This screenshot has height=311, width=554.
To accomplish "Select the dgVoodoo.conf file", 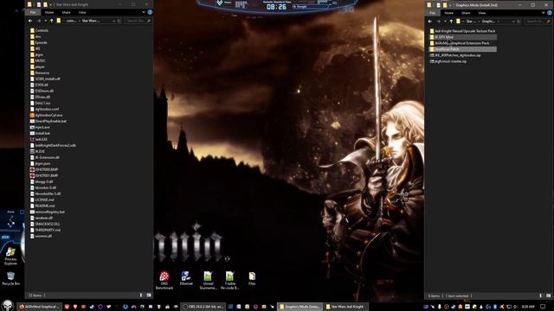I will (x=45, y=109).
